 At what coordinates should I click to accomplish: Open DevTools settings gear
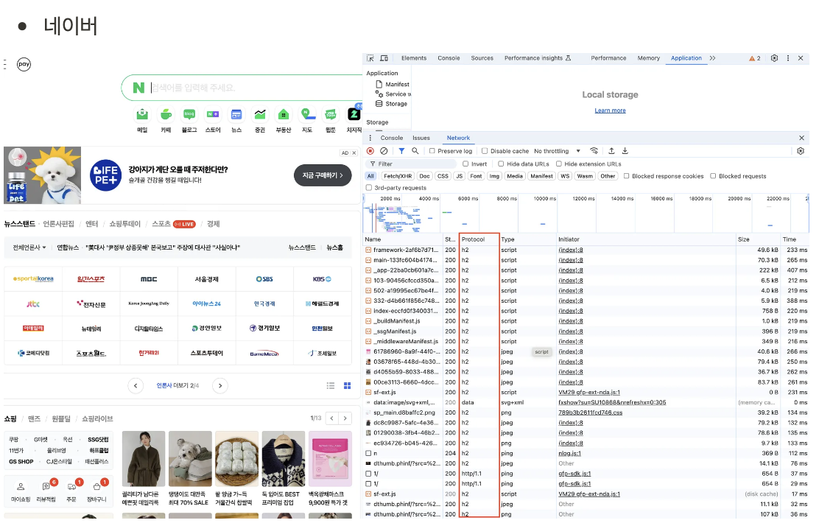point(775,58)
